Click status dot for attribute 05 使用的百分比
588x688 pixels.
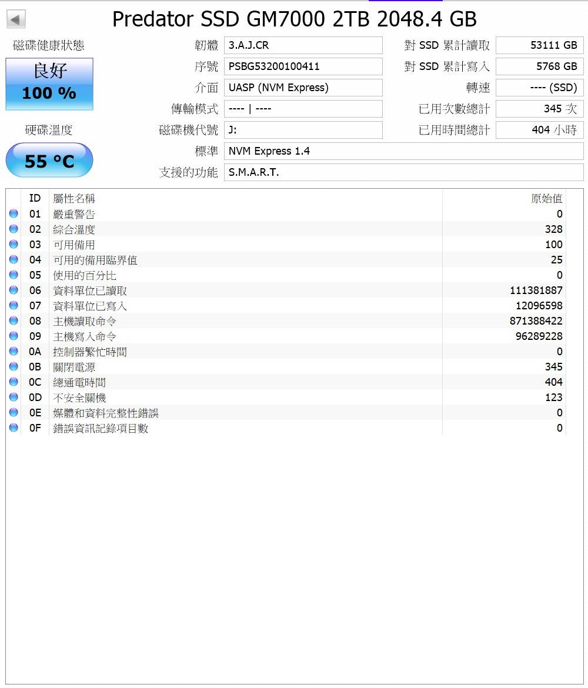[14, 275]
